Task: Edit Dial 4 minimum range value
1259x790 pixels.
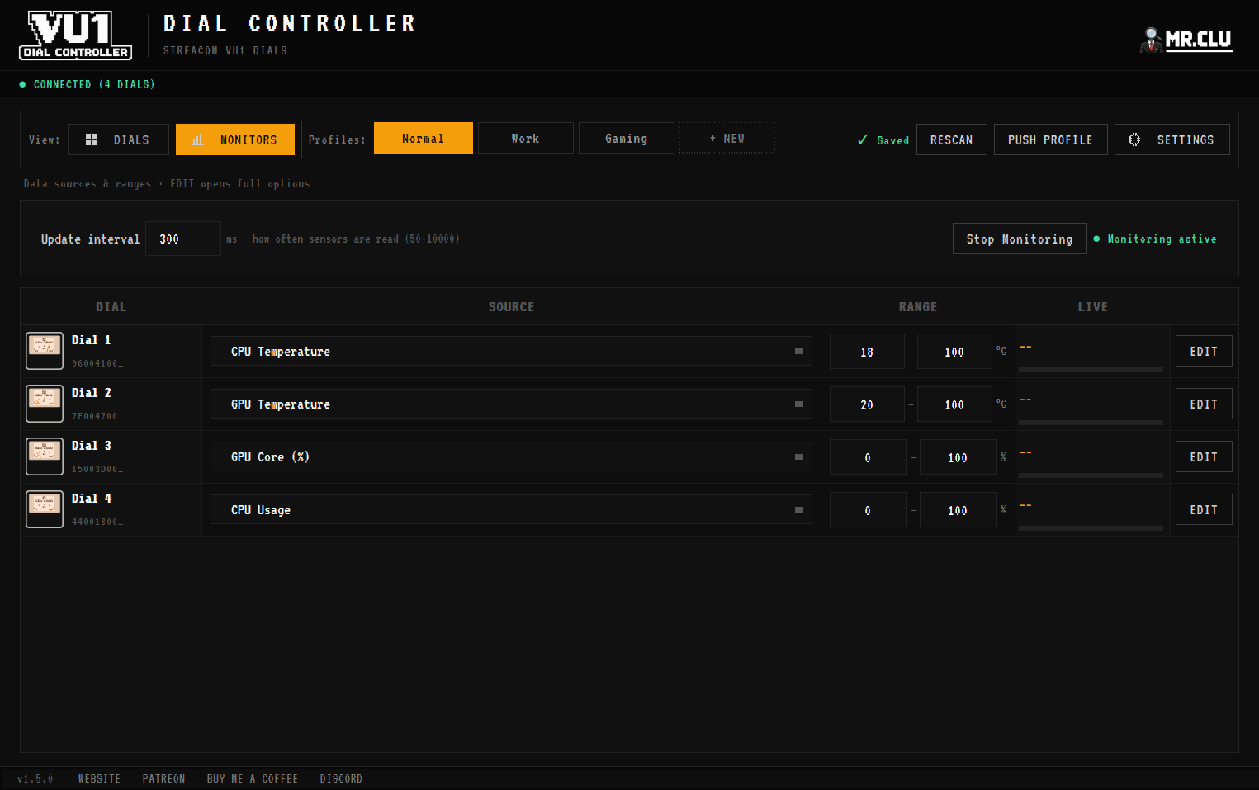Action: (x=869, y=509)
